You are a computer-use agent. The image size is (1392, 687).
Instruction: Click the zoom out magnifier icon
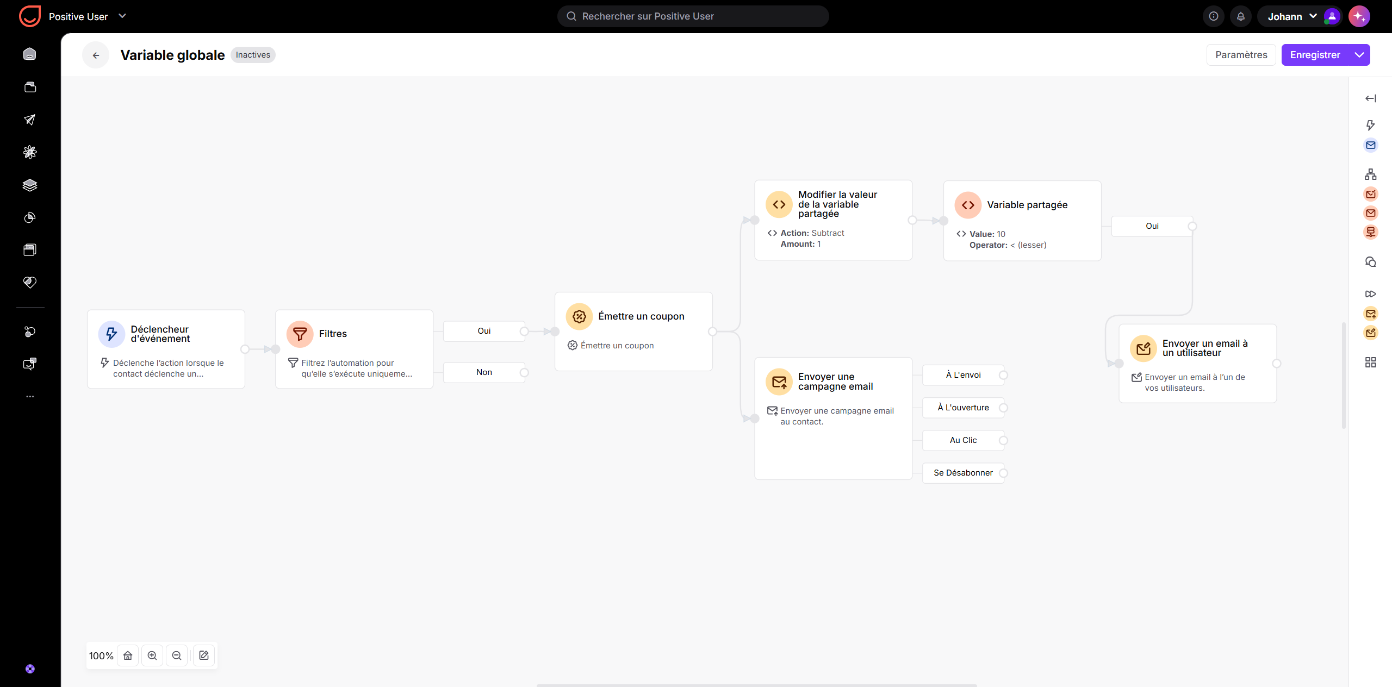177,655
